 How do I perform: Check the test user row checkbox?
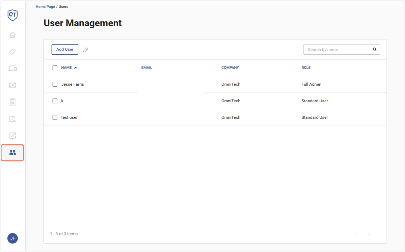point(55,117)
